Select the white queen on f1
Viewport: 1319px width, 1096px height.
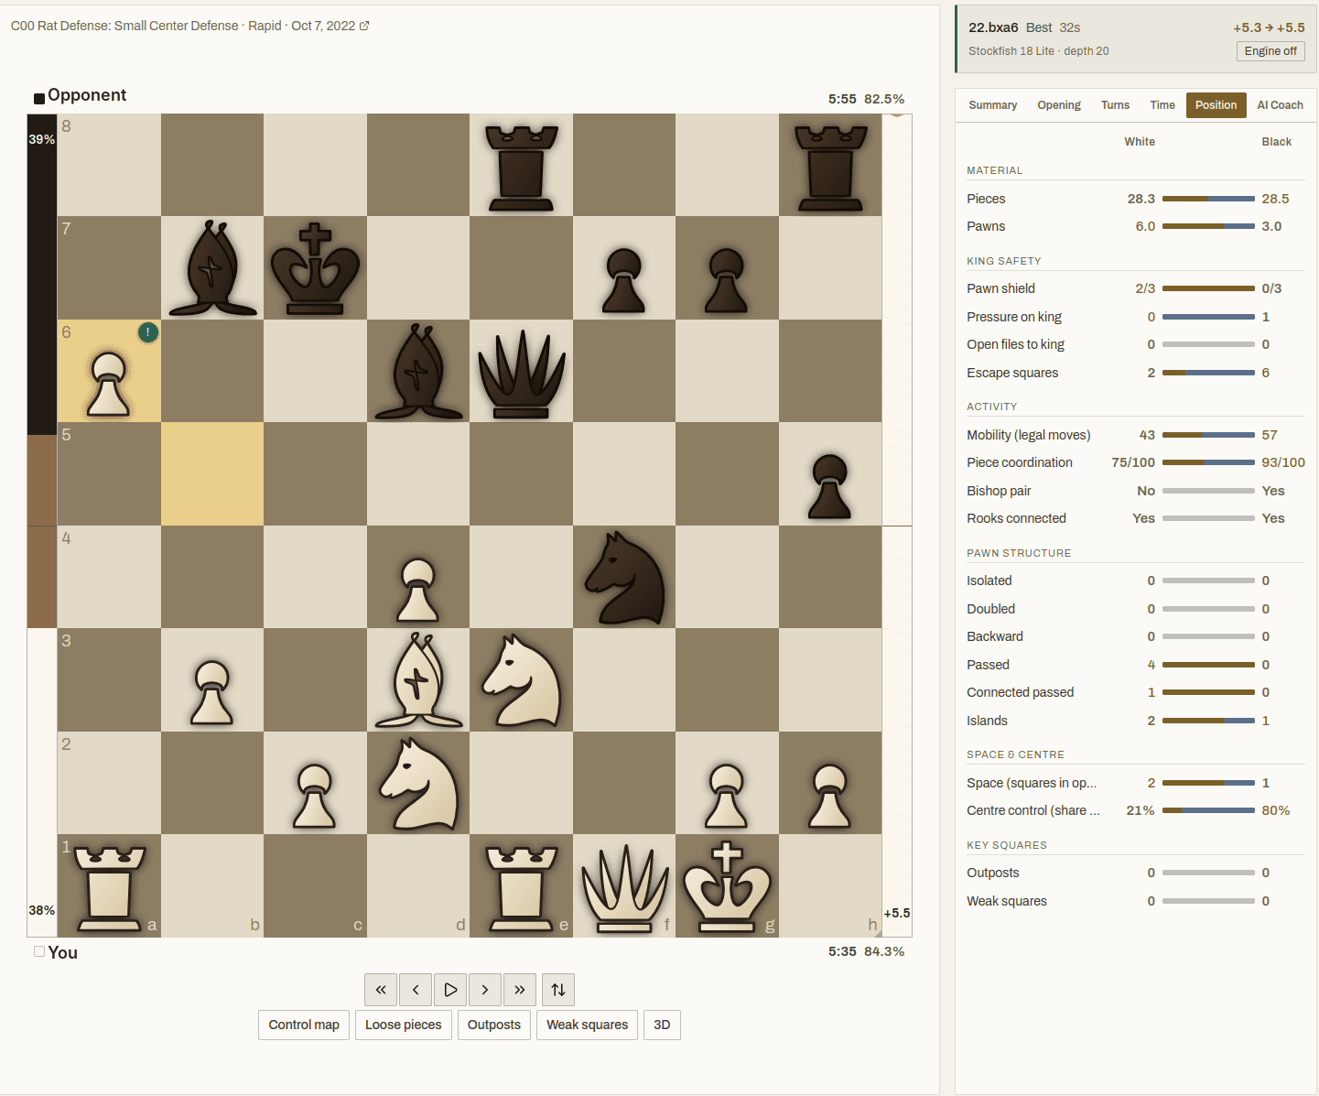tap(624, 886)
